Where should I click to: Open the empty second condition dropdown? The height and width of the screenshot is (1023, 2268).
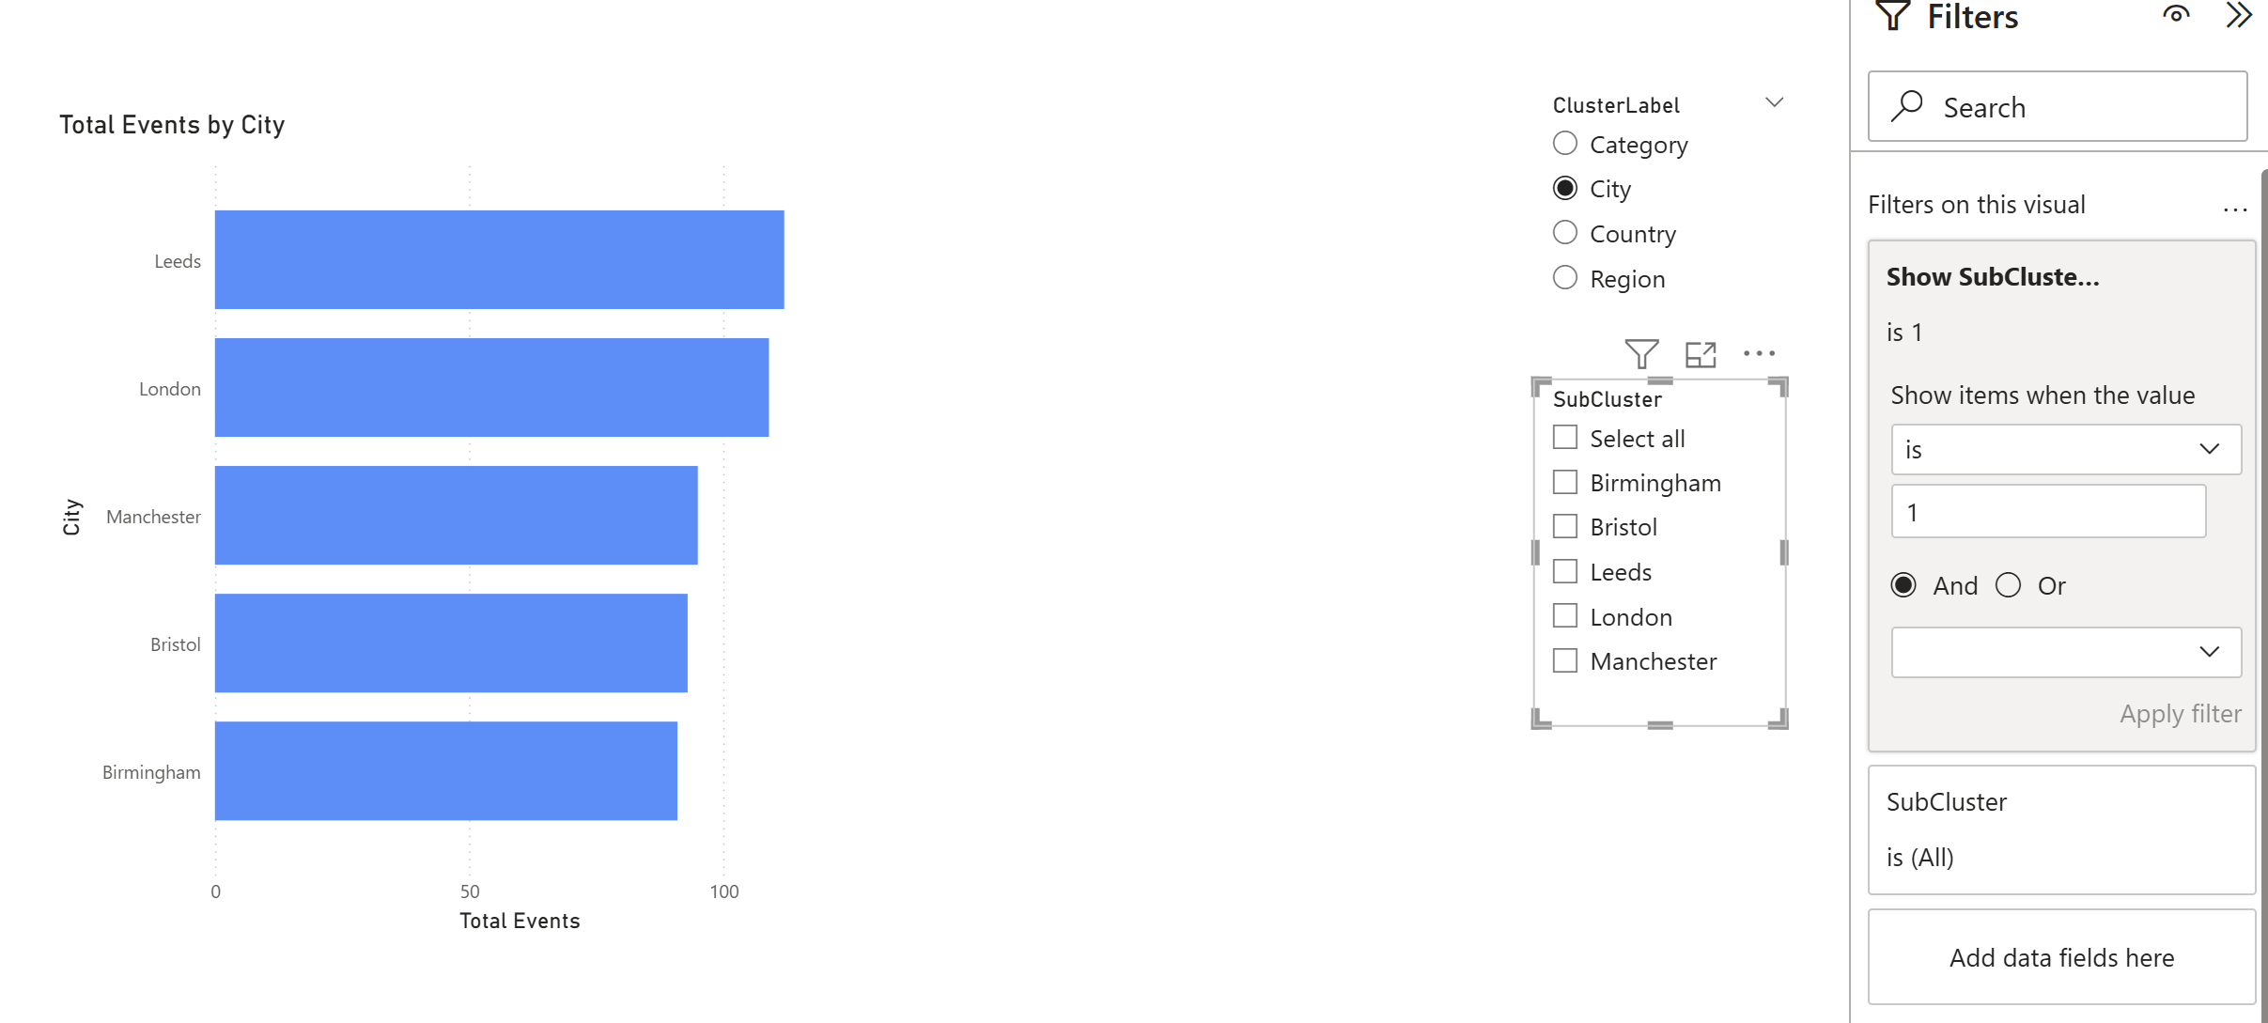tap(2066, 652)
